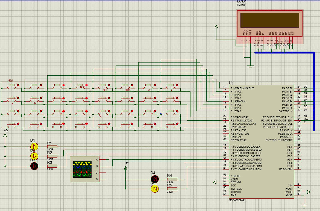Viewport: 320px width, 211px height.
Task: Select resistor R2
Action: point(52,156)
